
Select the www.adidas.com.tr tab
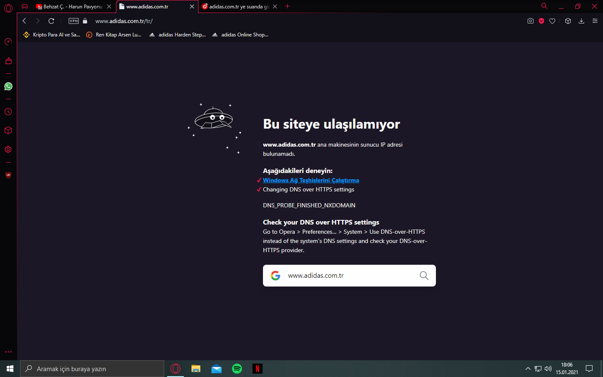point(153,7)
